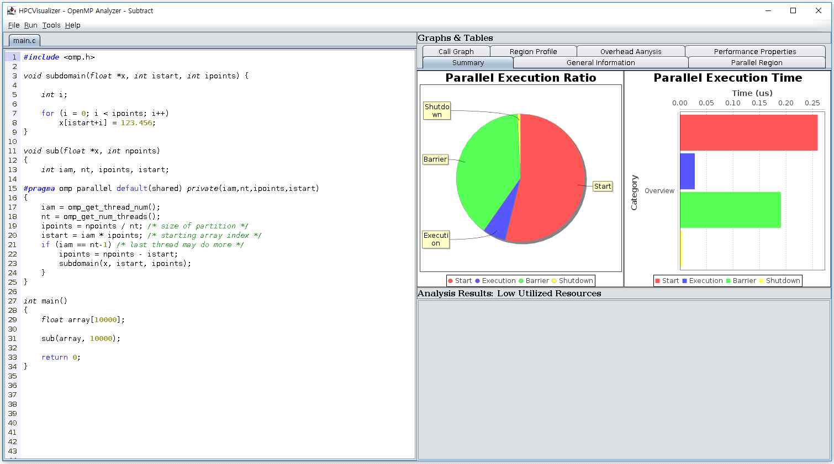Screen dimensions: 834x464
Task: Click the x[istart+i] = 123.456 line
Action: click(x=108, y=122)
